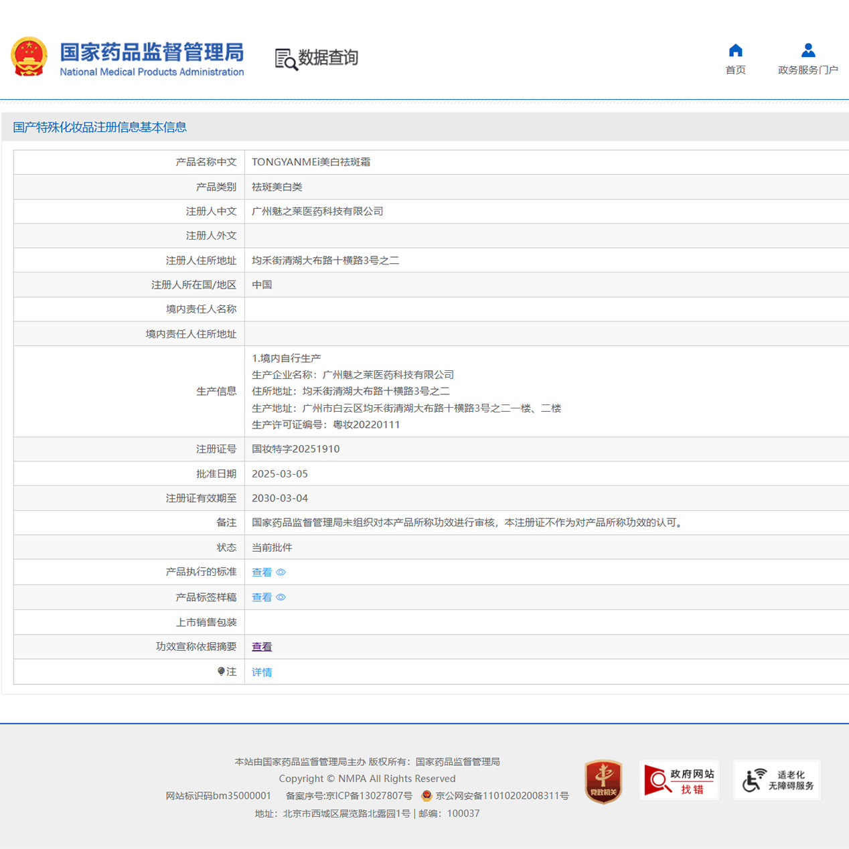Click the police shield icon by 京公网安备

coord(427,796)
